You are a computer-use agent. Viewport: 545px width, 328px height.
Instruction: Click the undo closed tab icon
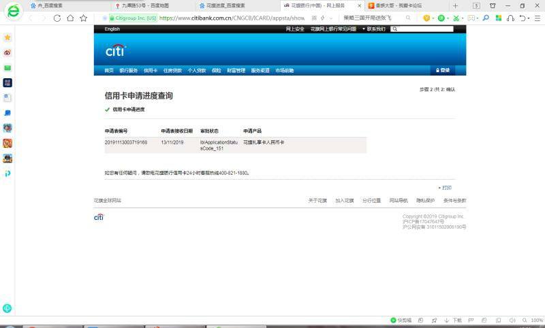tap(522, 18)
